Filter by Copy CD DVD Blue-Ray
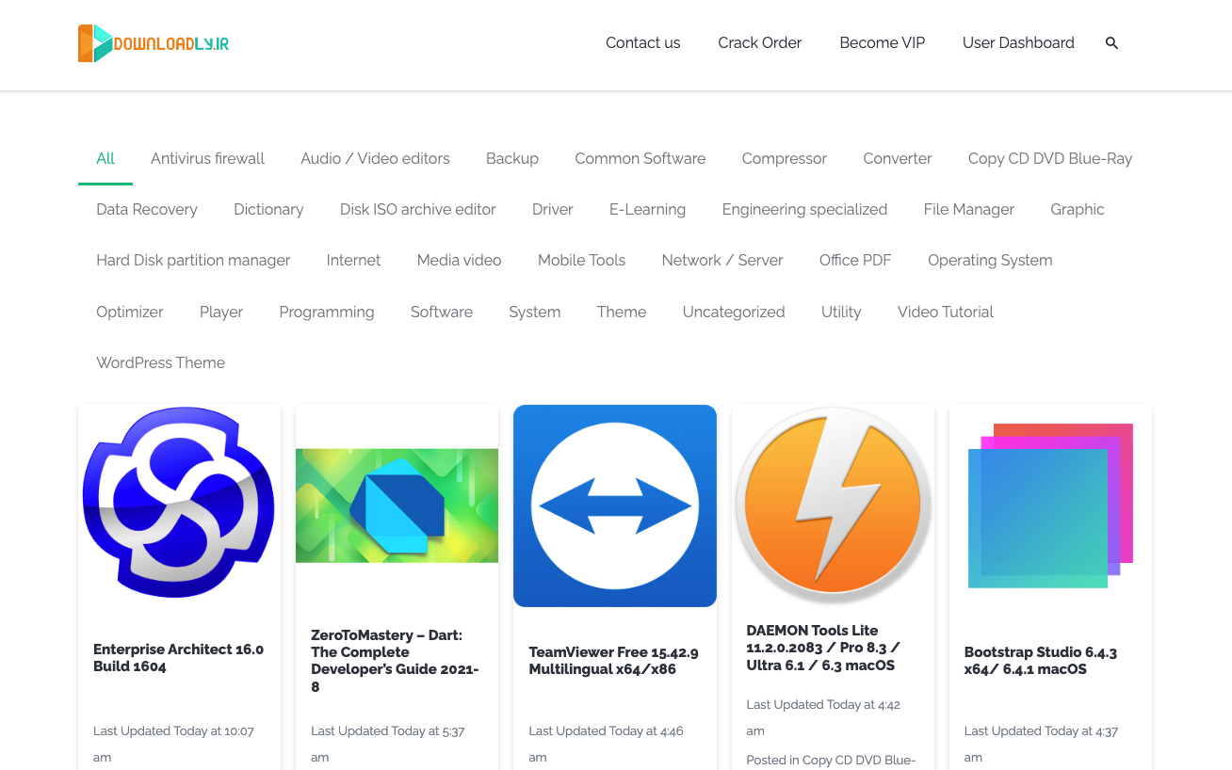The height and width of the screenshot is (770, 1232). click(1050, 158)
